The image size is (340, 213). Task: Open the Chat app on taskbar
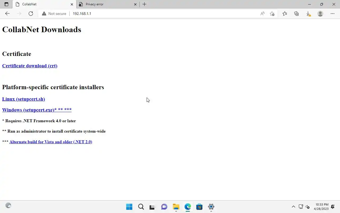pyautogui.click(x=164, y=207)
